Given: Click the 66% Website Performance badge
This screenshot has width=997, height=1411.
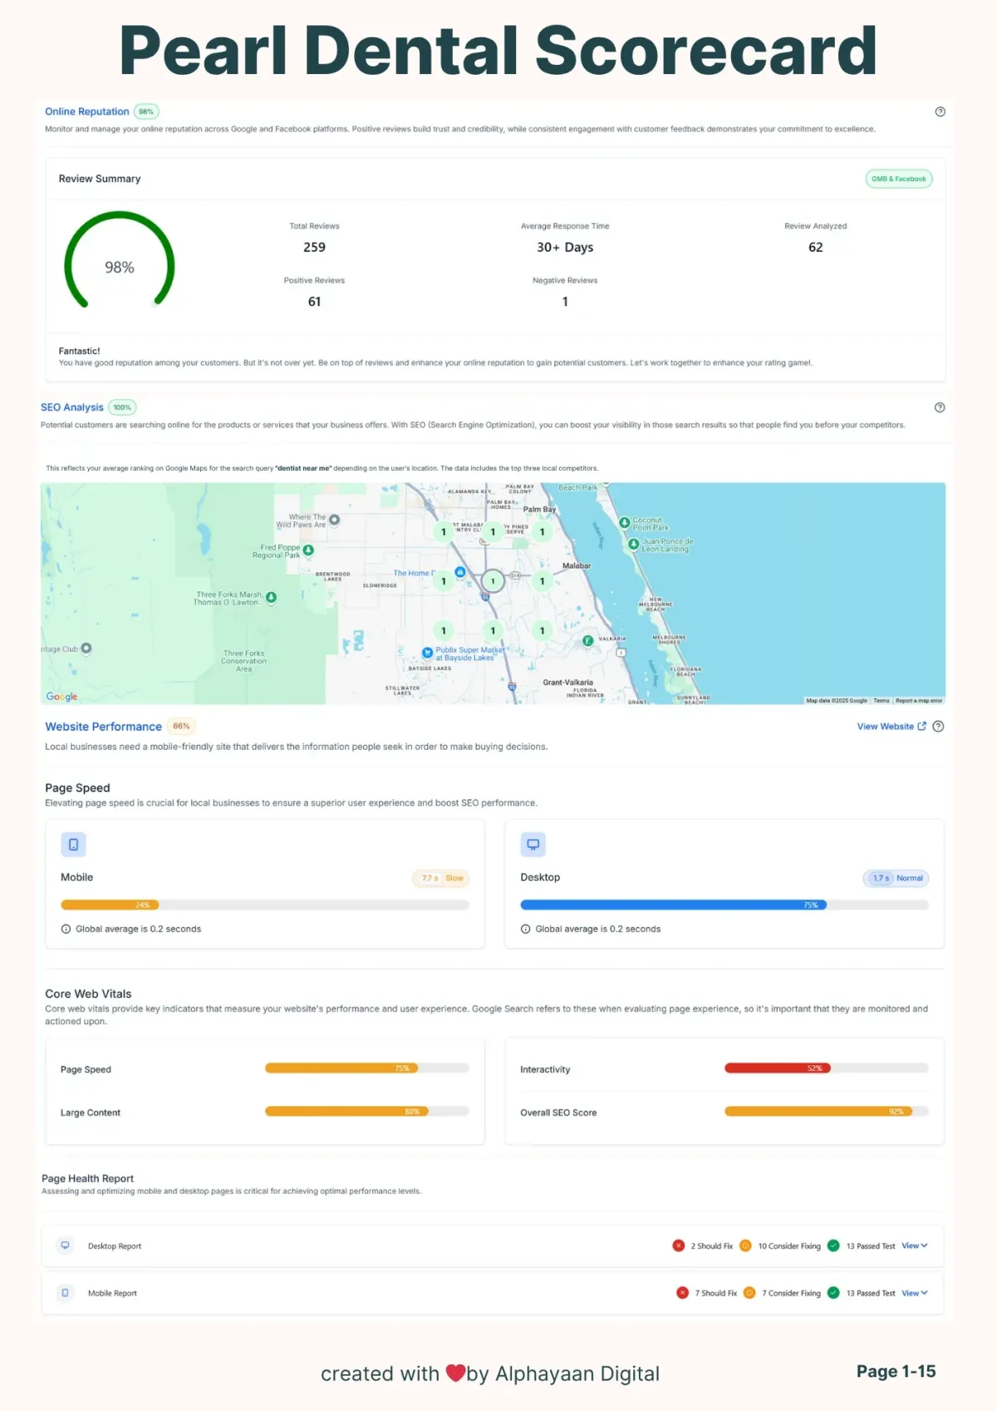Looking at the screenshot, I should (181, 726).
